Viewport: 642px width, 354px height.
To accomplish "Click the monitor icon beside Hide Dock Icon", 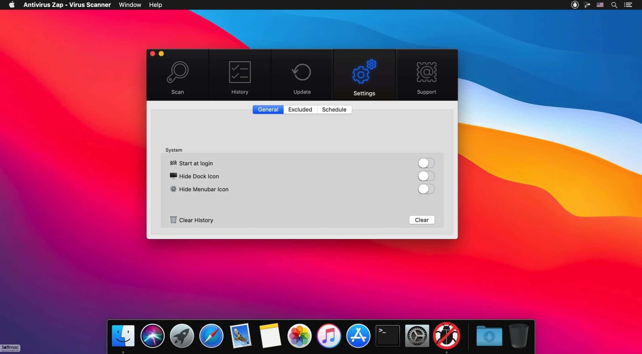I will (x=173, y=176).
